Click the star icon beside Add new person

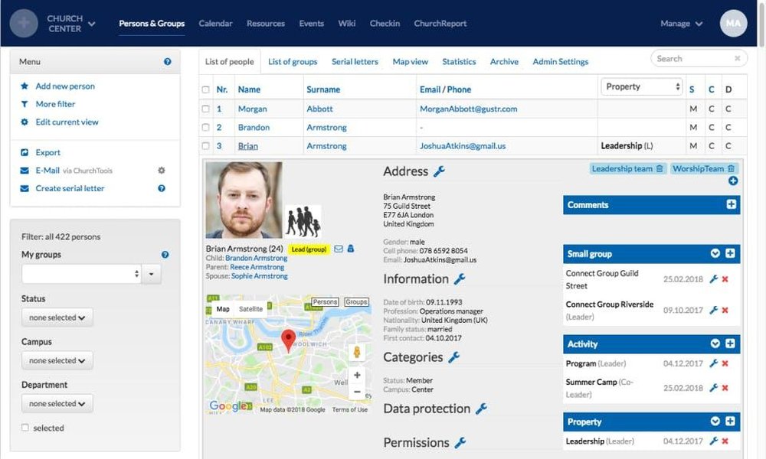pos(25,86)
